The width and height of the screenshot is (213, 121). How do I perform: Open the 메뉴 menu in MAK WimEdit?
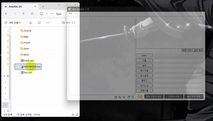click(70, 14)
